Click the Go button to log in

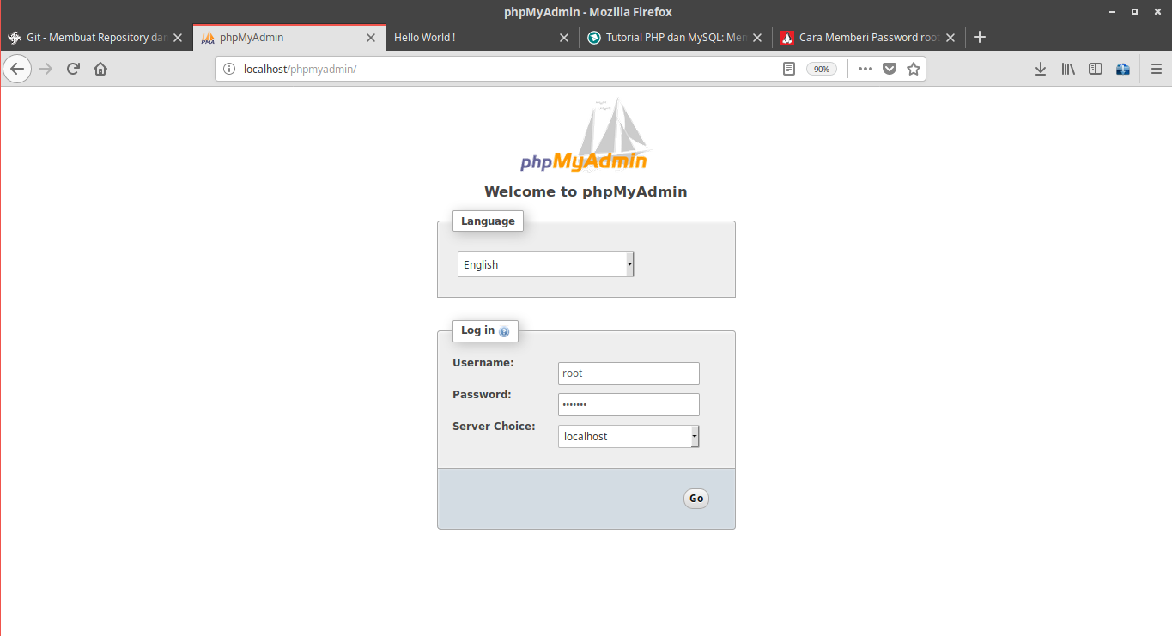point(696,498)
